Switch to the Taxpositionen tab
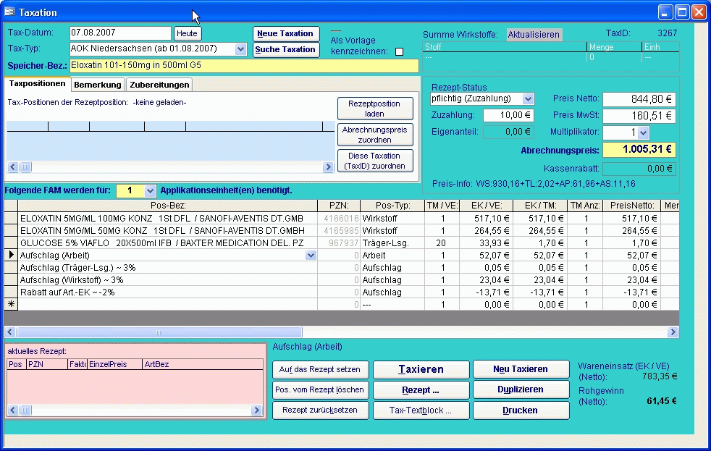This screenshot has height=451, width=711. [x=37, y=84]
